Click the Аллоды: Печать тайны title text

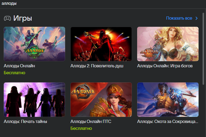tap(25, 122)
